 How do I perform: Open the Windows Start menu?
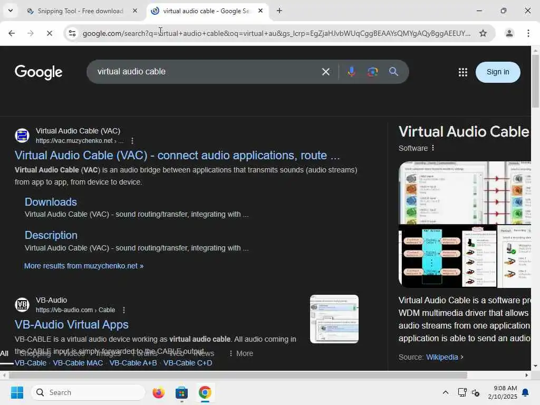click(x=17, y=392)
